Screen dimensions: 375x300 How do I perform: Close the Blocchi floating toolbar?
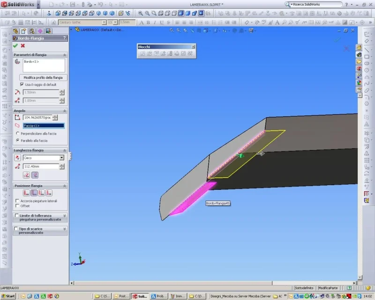(193, 47)
